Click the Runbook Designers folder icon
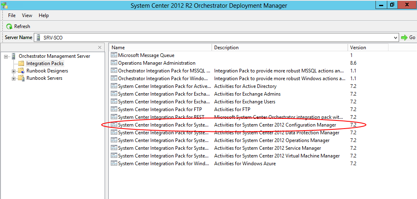The width and height of the screenshot is (417, 199). [x=21, y=71]
